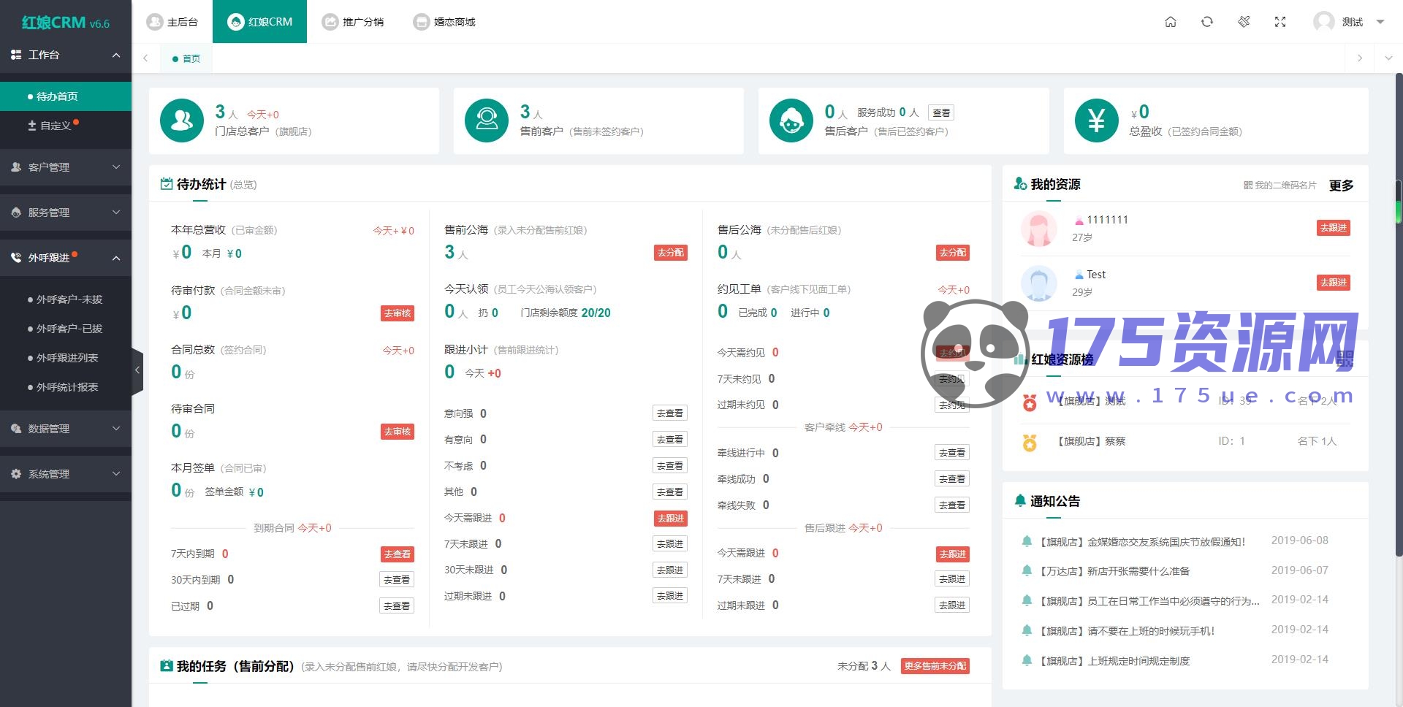1403x707 pixels.
Task: Open 自定义 in the sidebar
Action: [66, 126]
